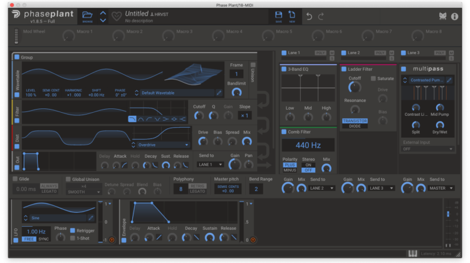Select the notch filter shape icon
The width and height of the screenshot is (470, 263).
pos(157,119)
